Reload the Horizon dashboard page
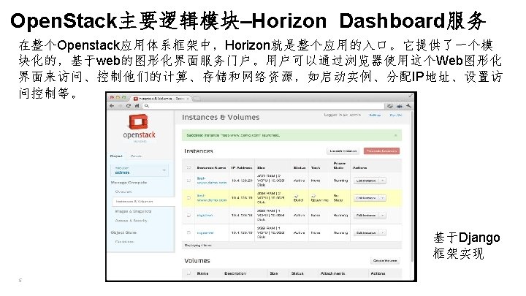Viewport: 526px width, 296px height. (x=128, y=106)
